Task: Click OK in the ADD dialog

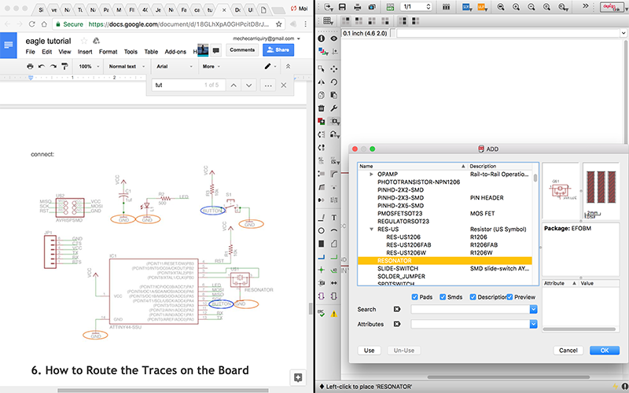Action: click(605, 351)
